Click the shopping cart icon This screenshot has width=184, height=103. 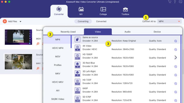[x=170, y=2]
